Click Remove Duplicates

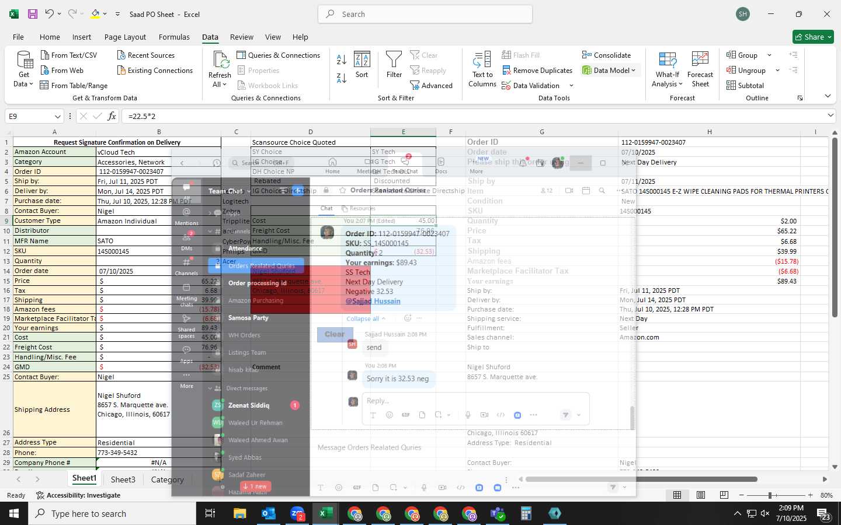537,71
